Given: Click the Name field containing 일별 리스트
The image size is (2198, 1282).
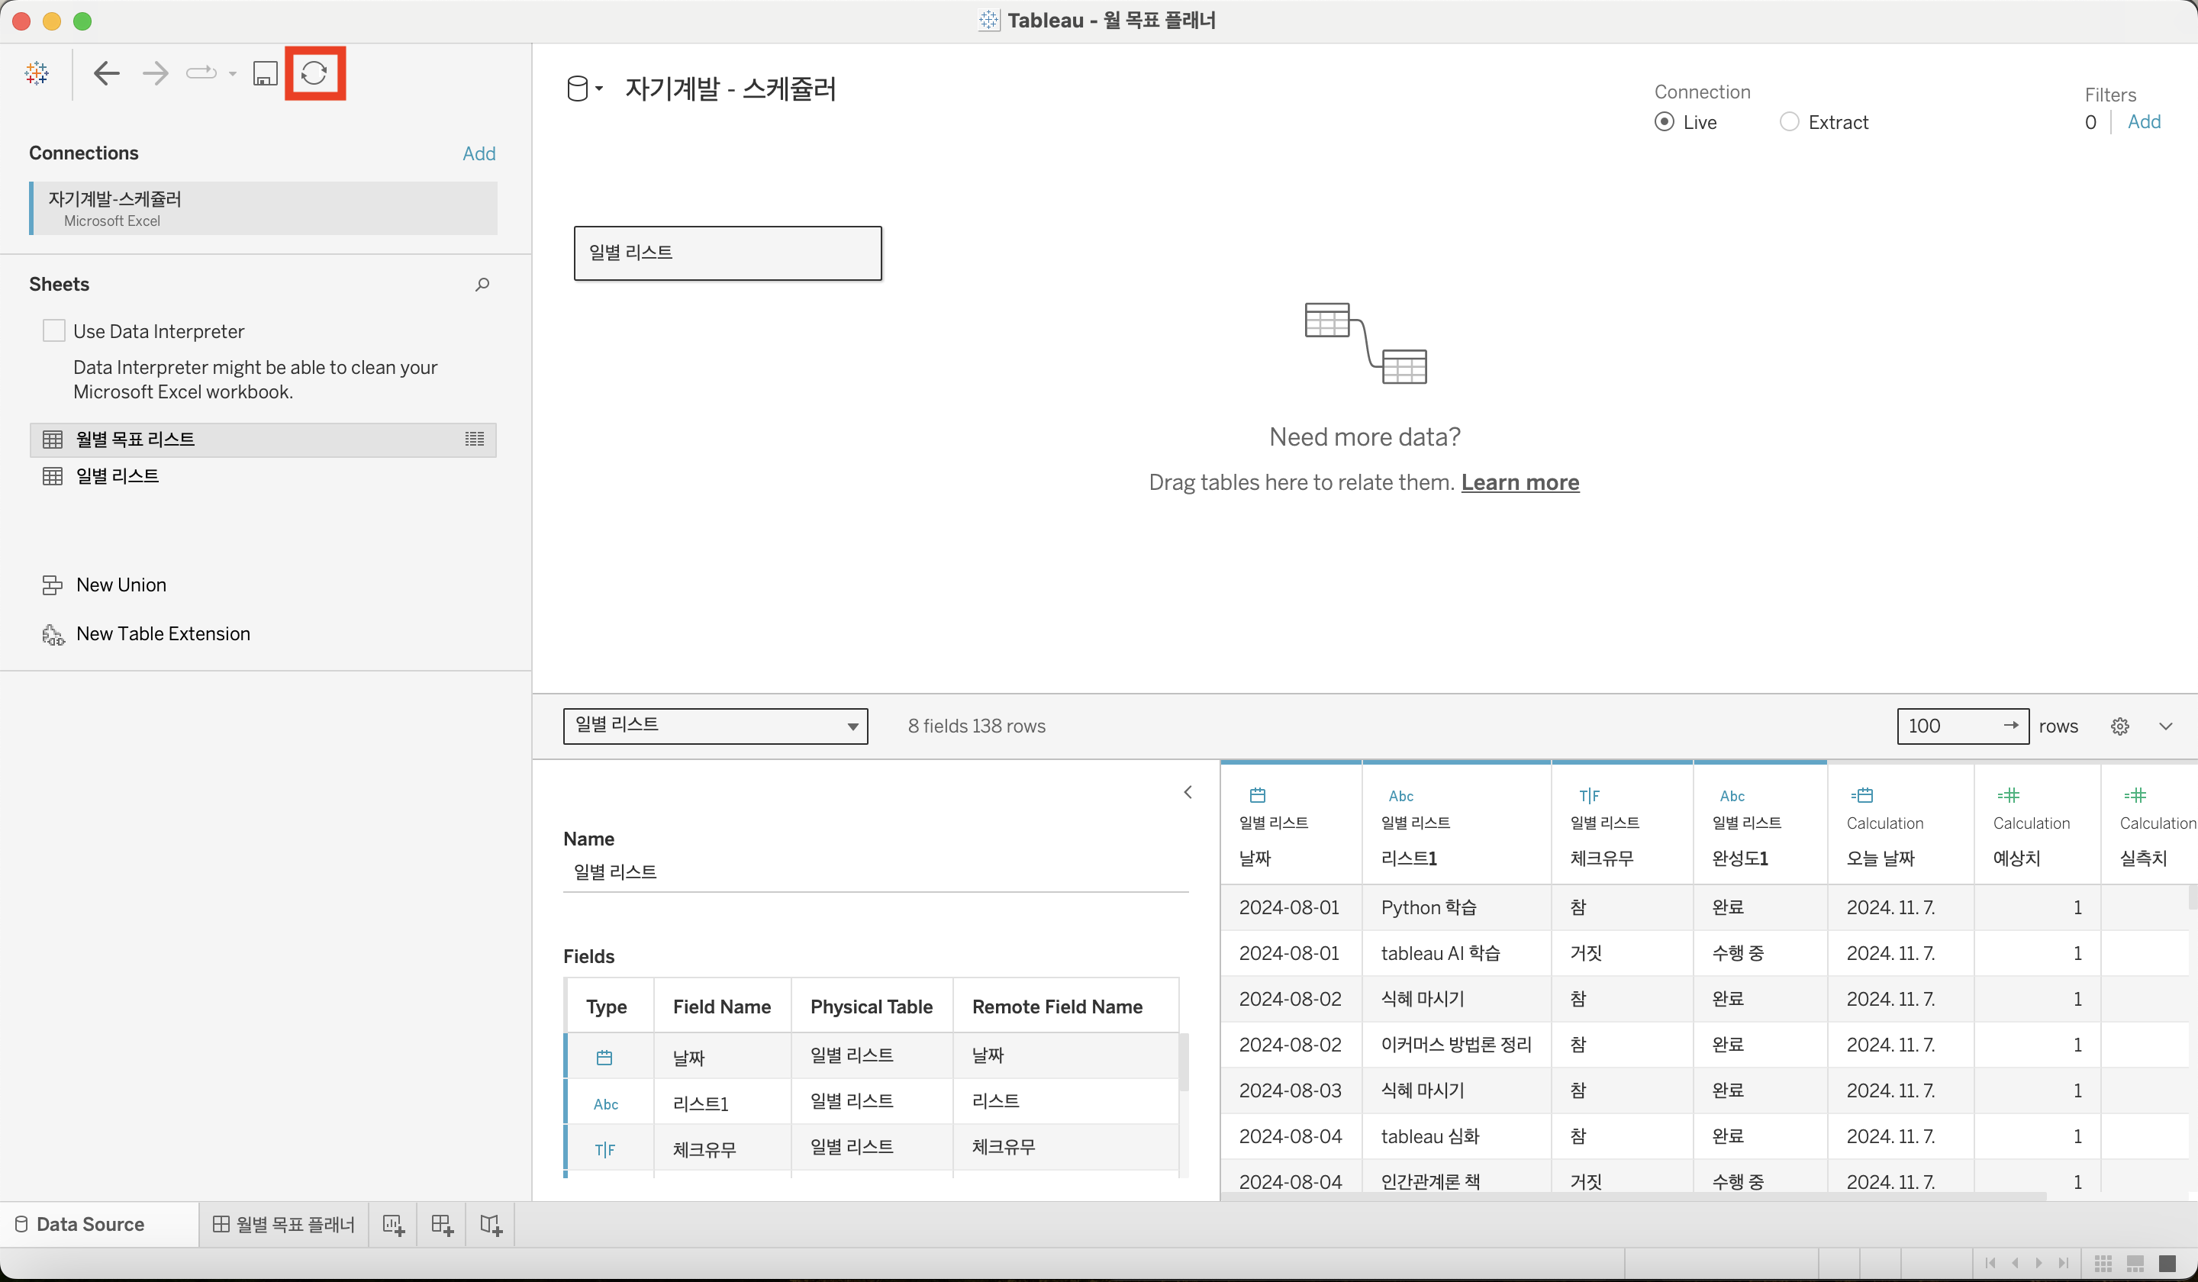Looking at the screenshot, I should [875, 873].
